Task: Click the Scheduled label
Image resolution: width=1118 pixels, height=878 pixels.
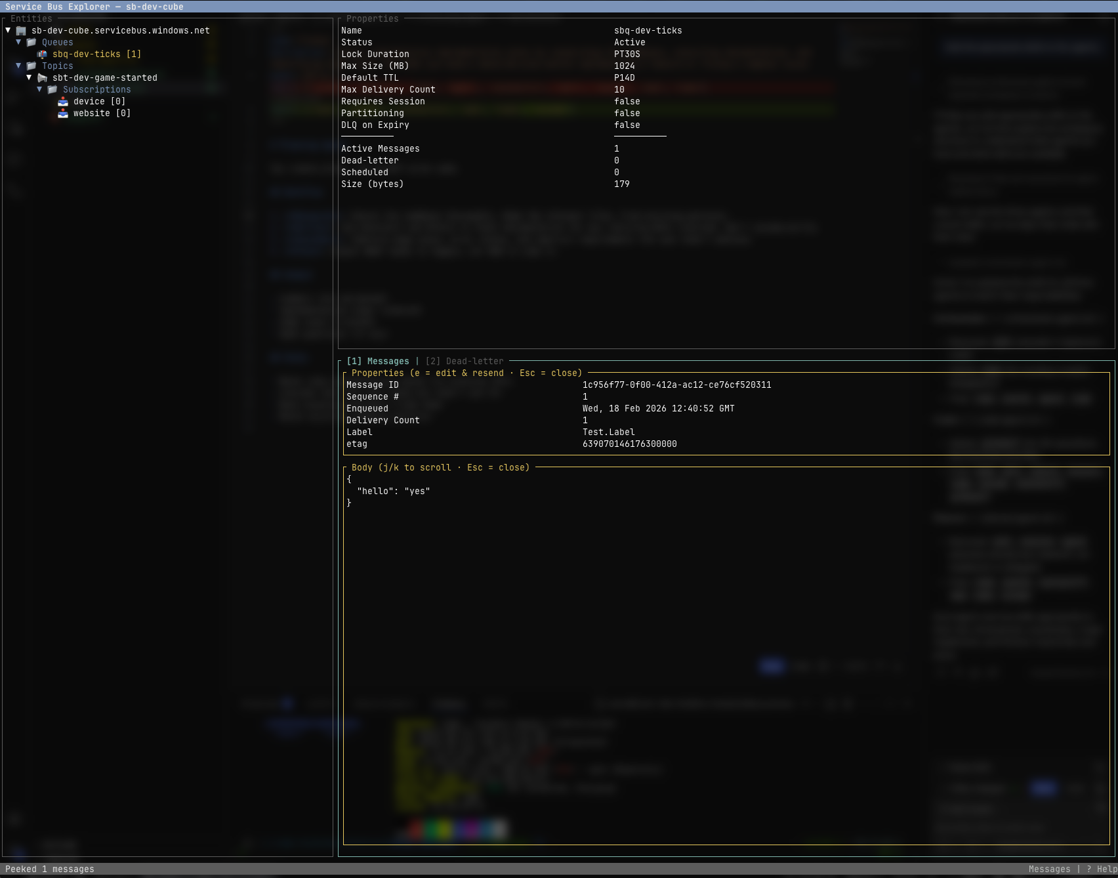Action: point(365,173)
